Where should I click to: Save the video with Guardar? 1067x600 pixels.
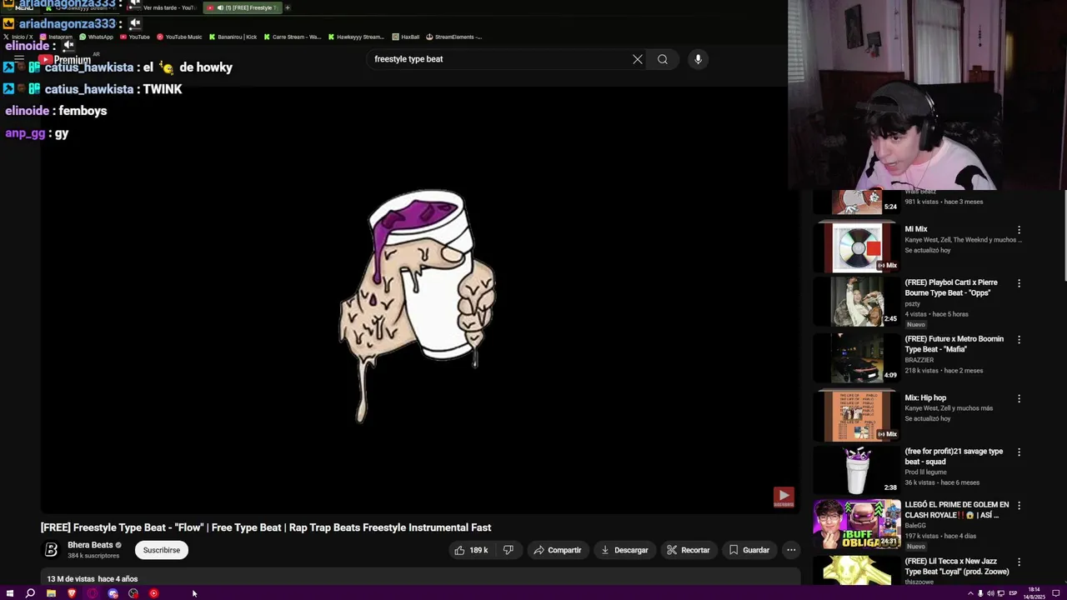coord(749,550)
